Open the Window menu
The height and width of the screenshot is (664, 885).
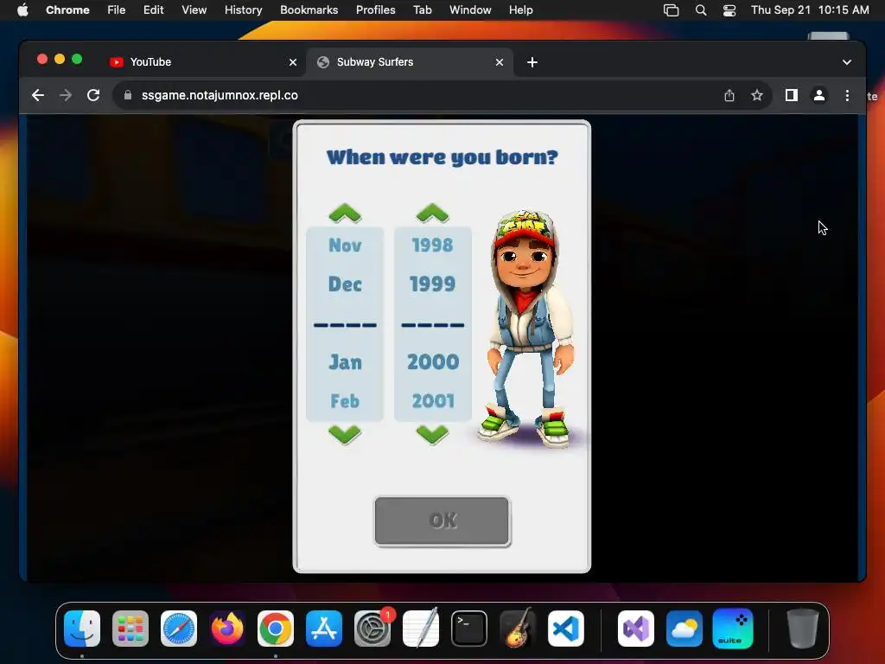[x=470, y=10]
